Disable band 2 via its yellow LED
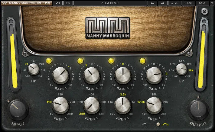The image size is (215, 132). click(80, 61)
